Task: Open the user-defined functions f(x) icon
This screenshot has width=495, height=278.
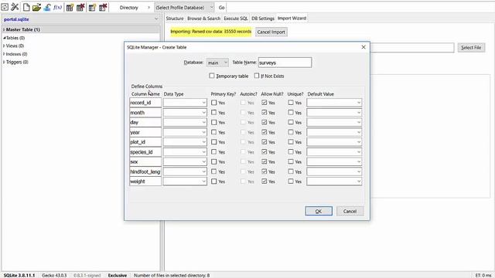Action: point(57,7)
